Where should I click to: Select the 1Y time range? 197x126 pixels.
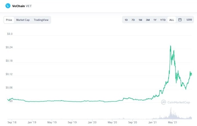click(155, 20)
